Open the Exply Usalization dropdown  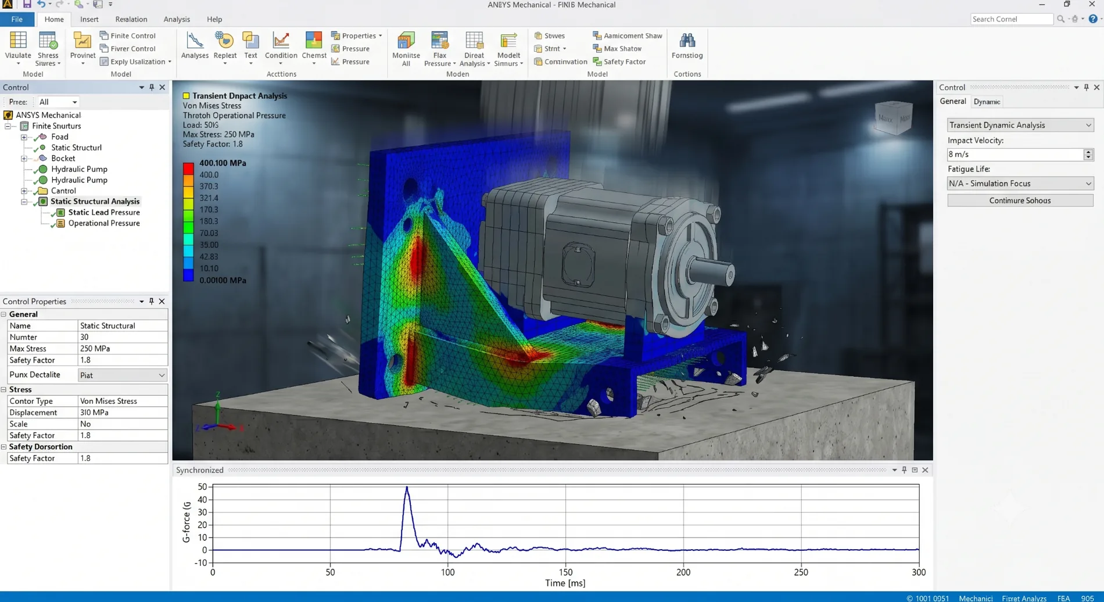(x=135, y=62)
